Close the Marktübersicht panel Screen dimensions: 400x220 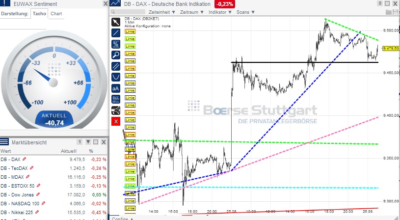pos(104,142)
